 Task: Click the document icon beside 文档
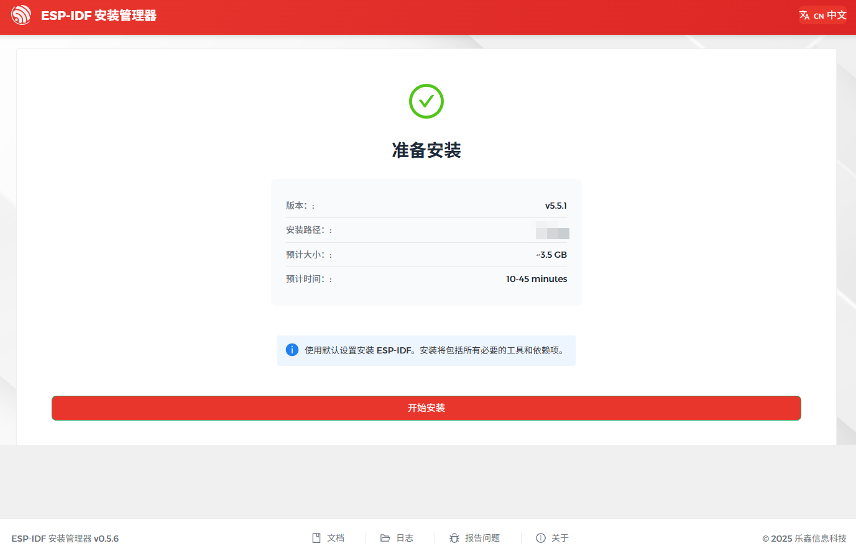(x=316, y=537)
